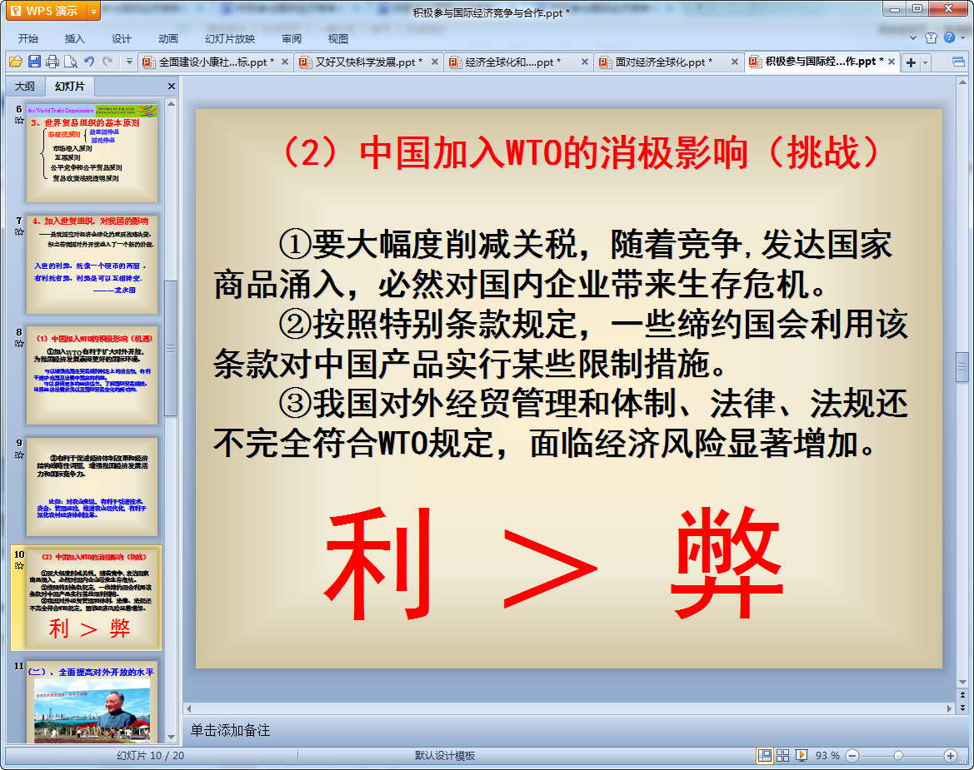Close the slide thumbnail pane
974x770 pixels.
click(x=172, y=87)
